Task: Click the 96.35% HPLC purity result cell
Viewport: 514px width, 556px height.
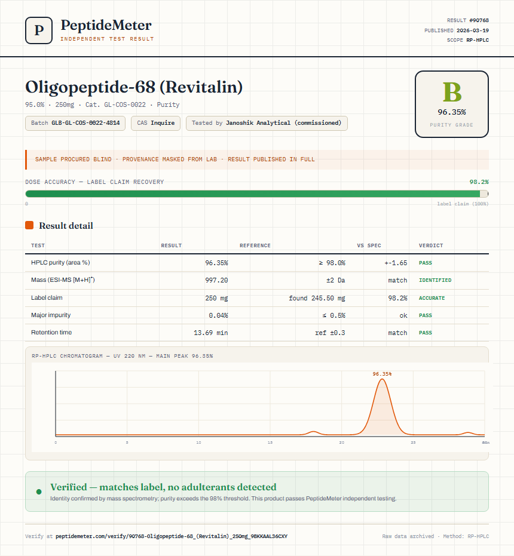Action: tap(216, 263)
